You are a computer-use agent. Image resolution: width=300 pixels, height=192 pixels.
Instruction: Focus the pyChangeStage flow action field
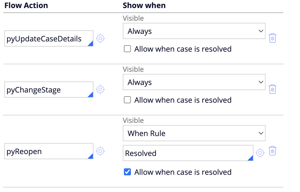[x=46, y=90]
